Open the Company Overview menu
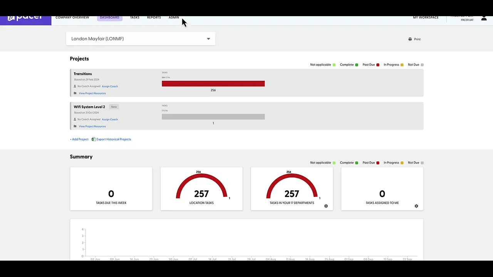 (72, 18)
